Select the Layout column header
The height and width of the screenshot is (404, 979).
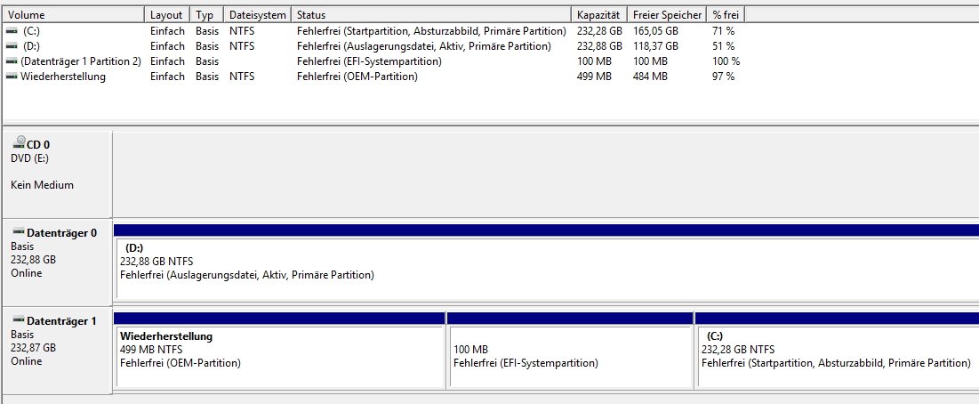coord(168,15)
